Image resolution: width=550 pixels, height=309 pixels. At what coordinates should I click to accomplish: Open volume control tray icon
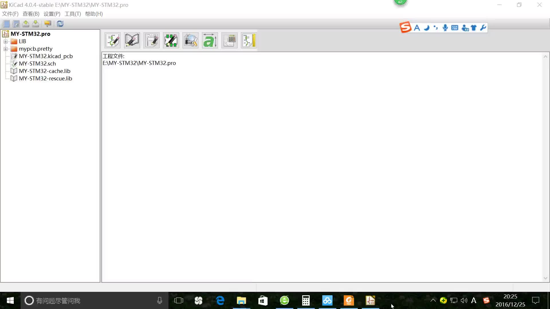point(464,300)
